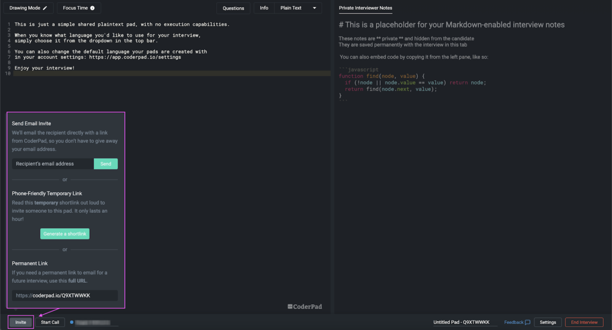This screenshot has width=612, height=330.
Task: Click the 'Send Email Invite' heading
Action: point(31,123)
